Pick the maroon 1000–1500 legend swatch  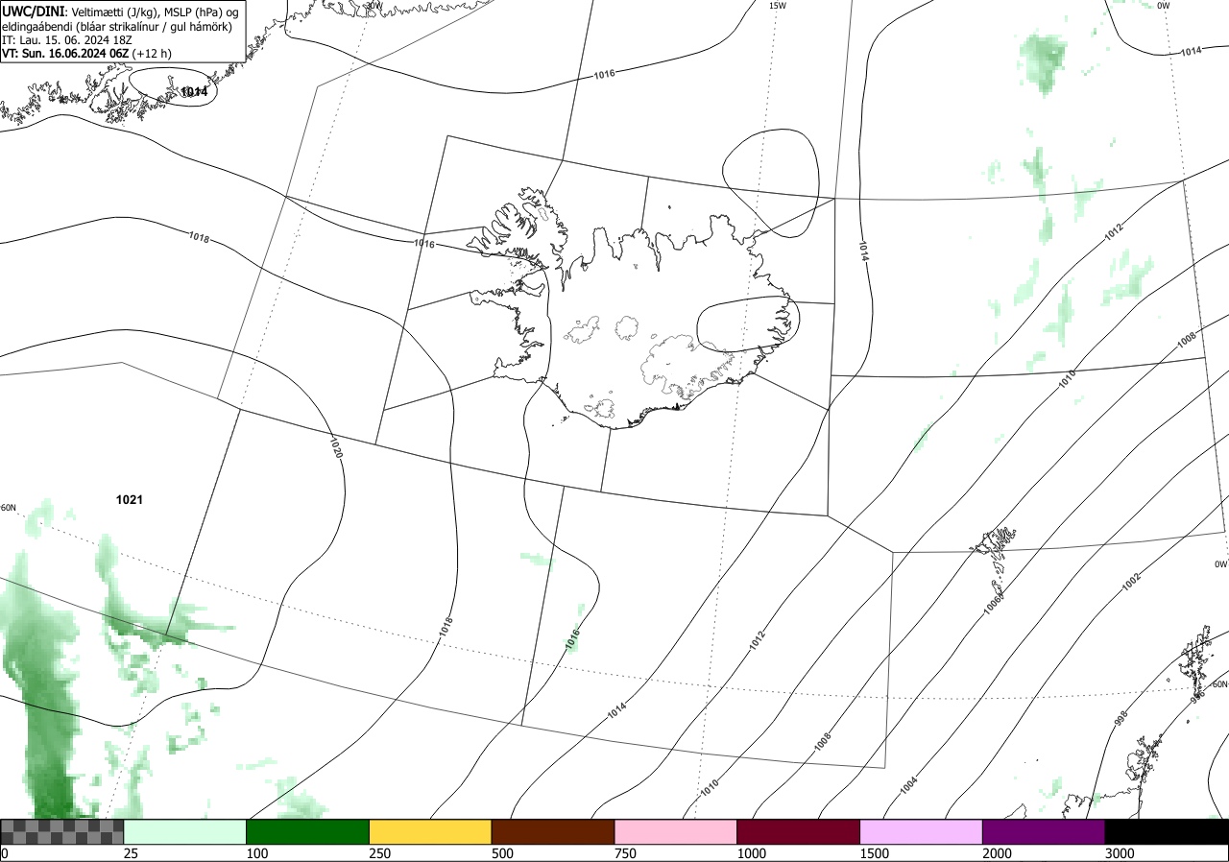[799, 831]
